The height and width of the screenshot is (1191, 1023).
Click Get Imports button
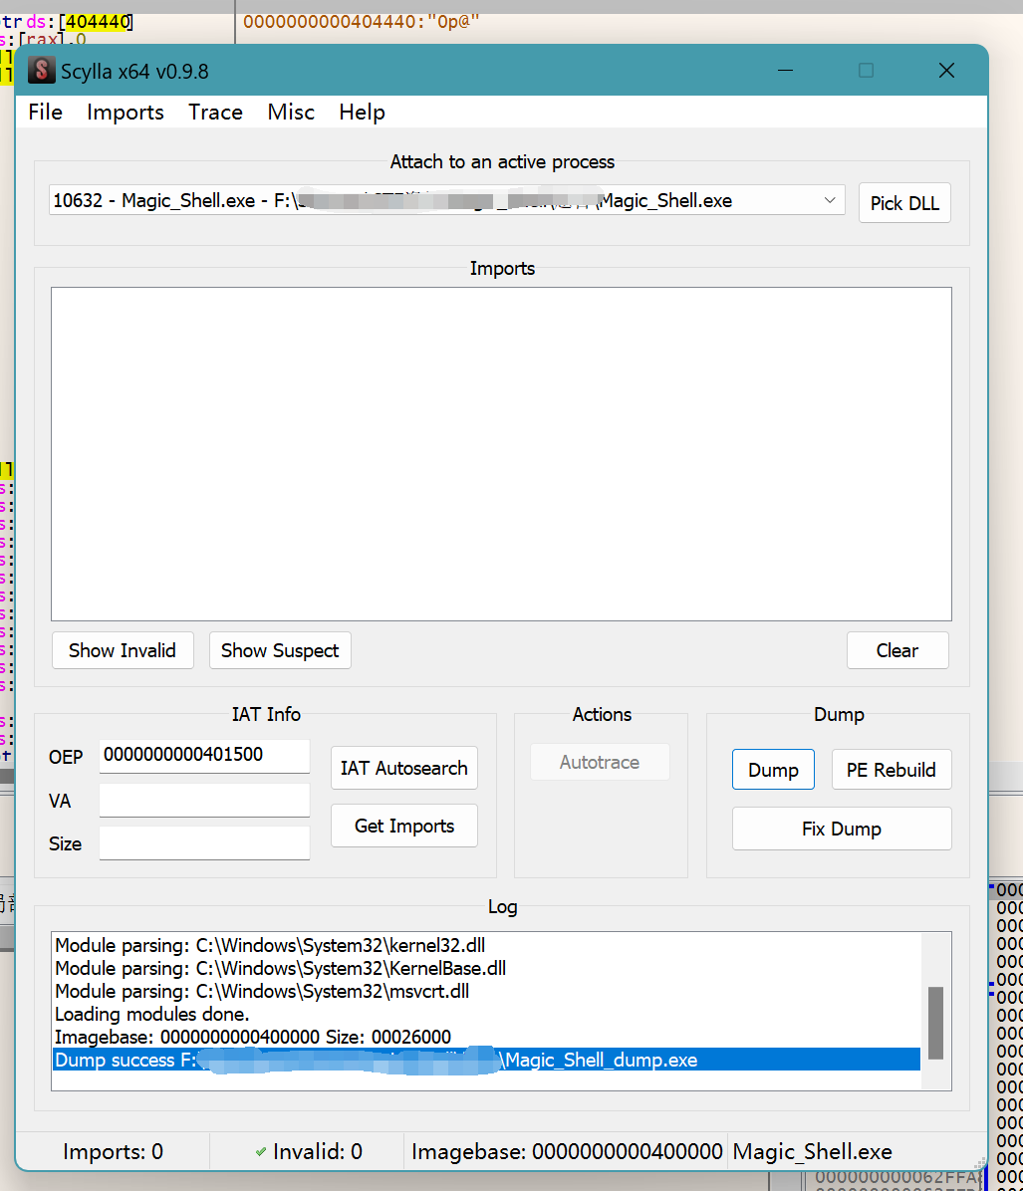pos(404,826)
